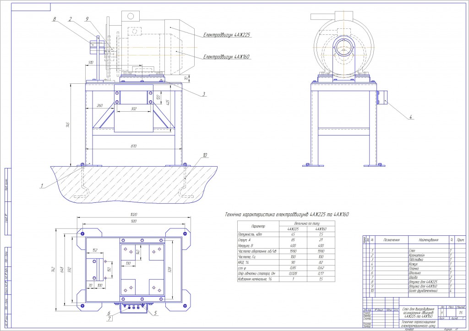Click the 'cos φ' row label

tap(242, 268)
